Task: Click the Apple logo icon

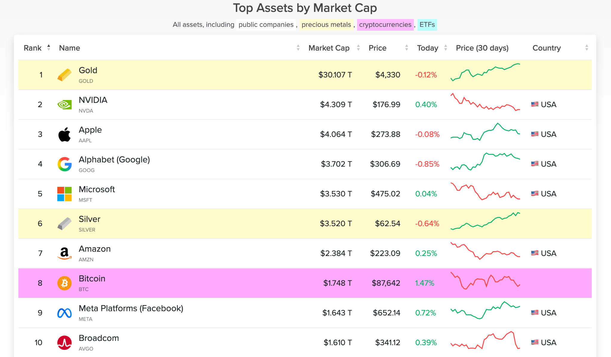Action: pos(64,134)
